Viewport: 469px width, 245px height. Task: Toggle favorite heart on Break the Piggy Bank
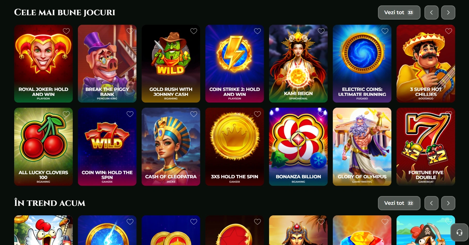click(130, 31)
